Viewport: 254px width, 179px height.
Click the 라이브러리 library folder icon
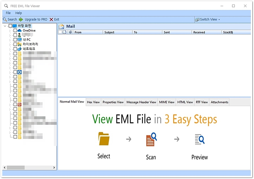point(19,44)
